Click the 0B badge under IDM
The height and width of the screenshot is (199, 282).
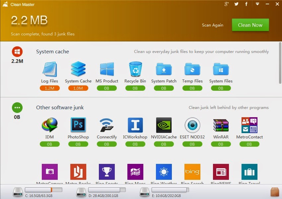[x=50, y=144]
